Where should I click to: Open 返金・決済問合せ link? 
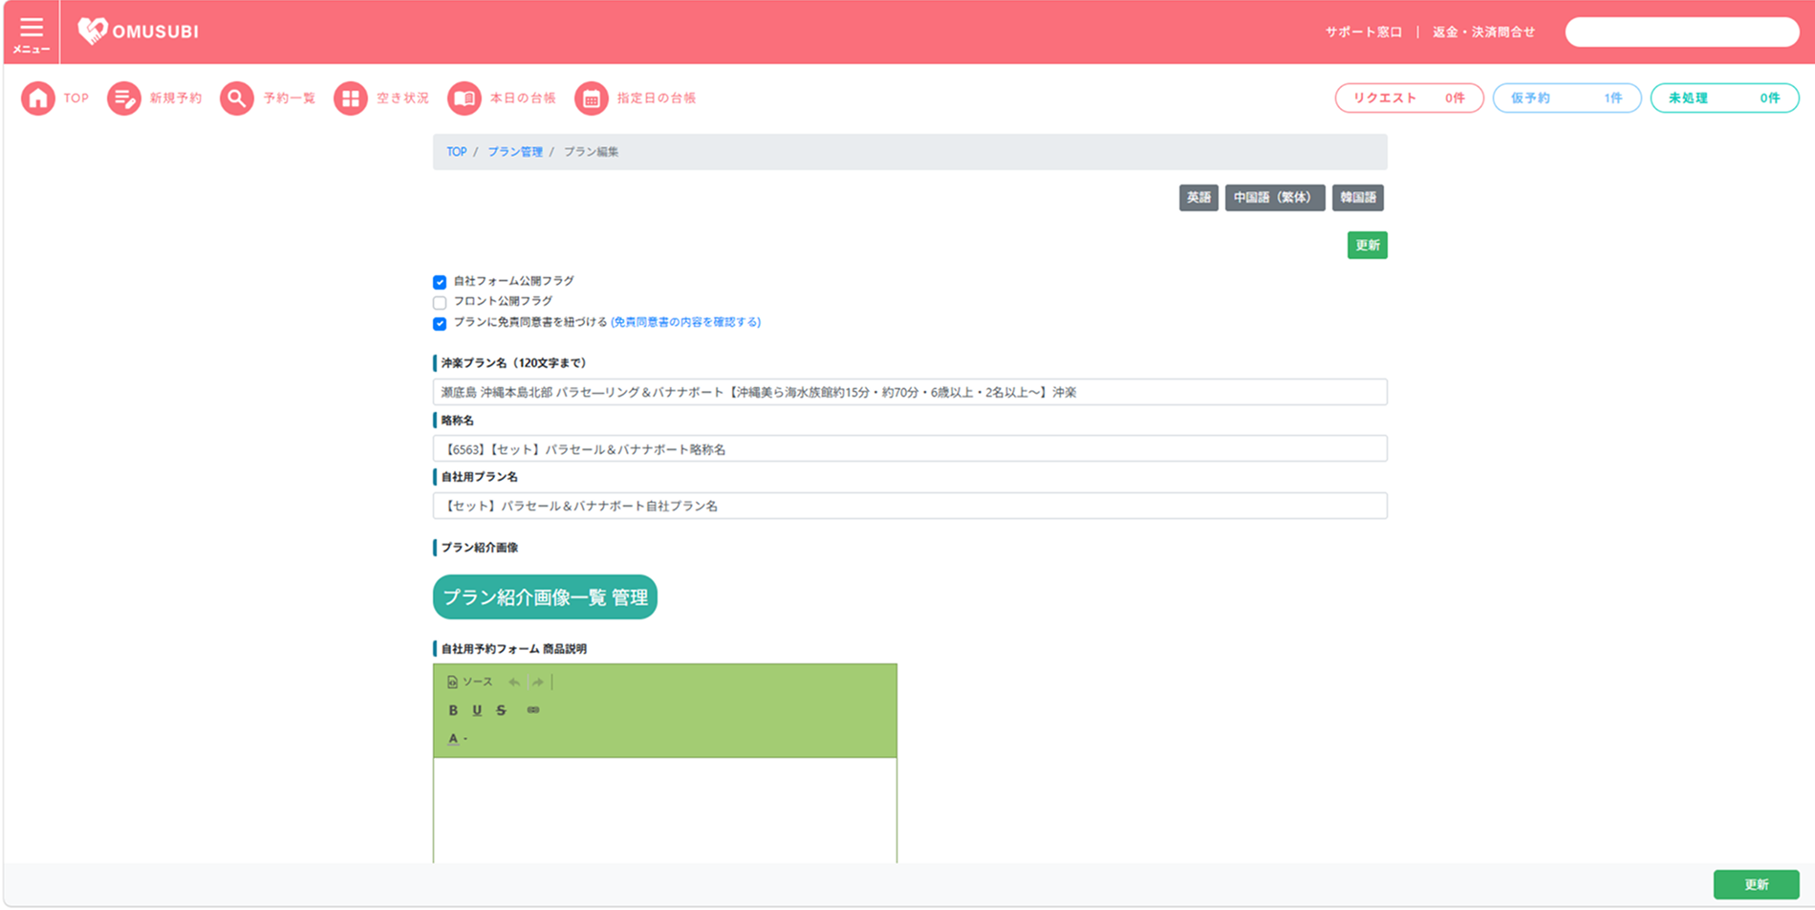(1483, 32)
